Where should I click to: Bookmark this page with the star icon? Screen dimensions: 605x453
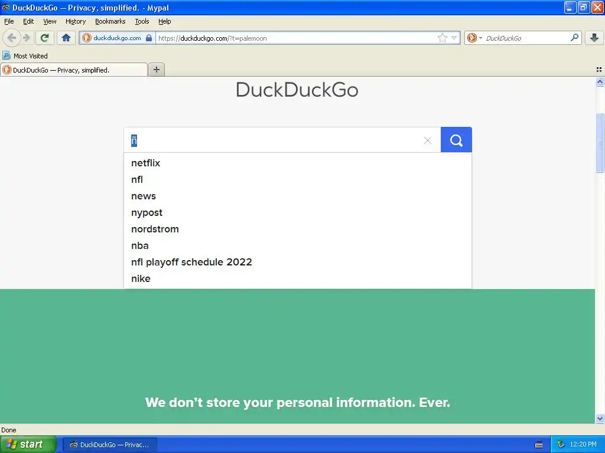pos(442,38)
